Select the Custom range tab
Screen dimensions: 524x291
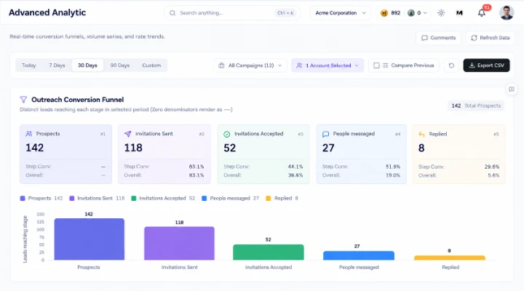[x=151, y=65]
